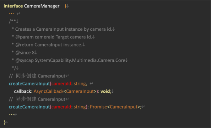This screenshot has width=211, height=128.
Task: Click the closing curly brace
Action: pyautogui.click(x=5, y=122)
